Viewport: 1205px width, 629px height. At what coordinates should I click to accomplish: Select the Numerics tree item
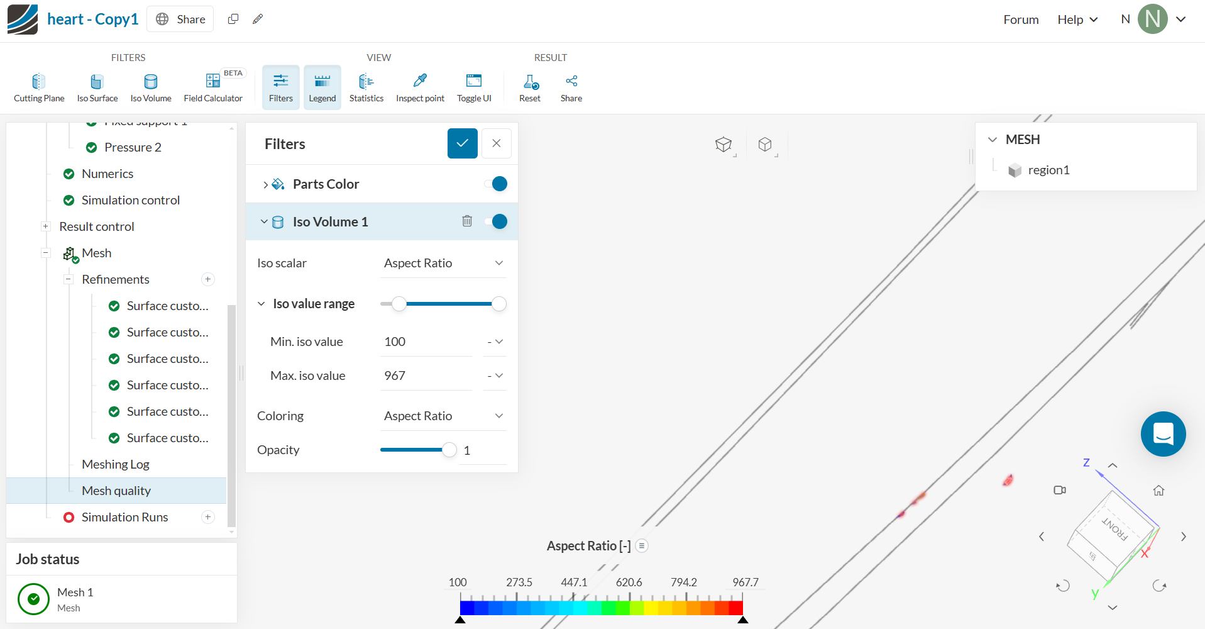point(107,174)
